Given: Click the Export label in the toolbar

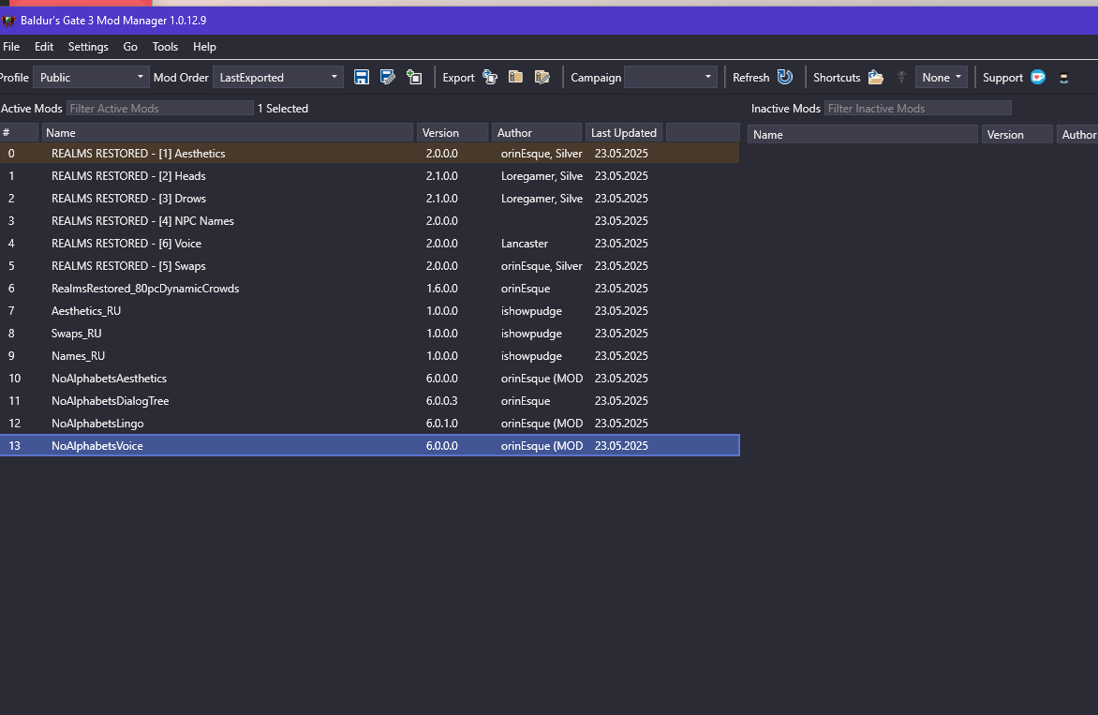Looking at the screenshot, I should pos(458,78).
